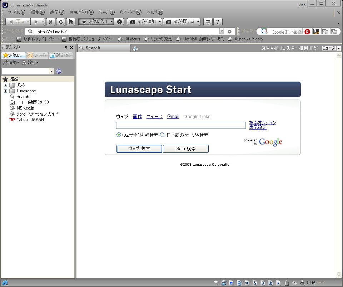Open the ツール(T) menu
The width and height of the screenshot is (343, 287).
[107, 13]
